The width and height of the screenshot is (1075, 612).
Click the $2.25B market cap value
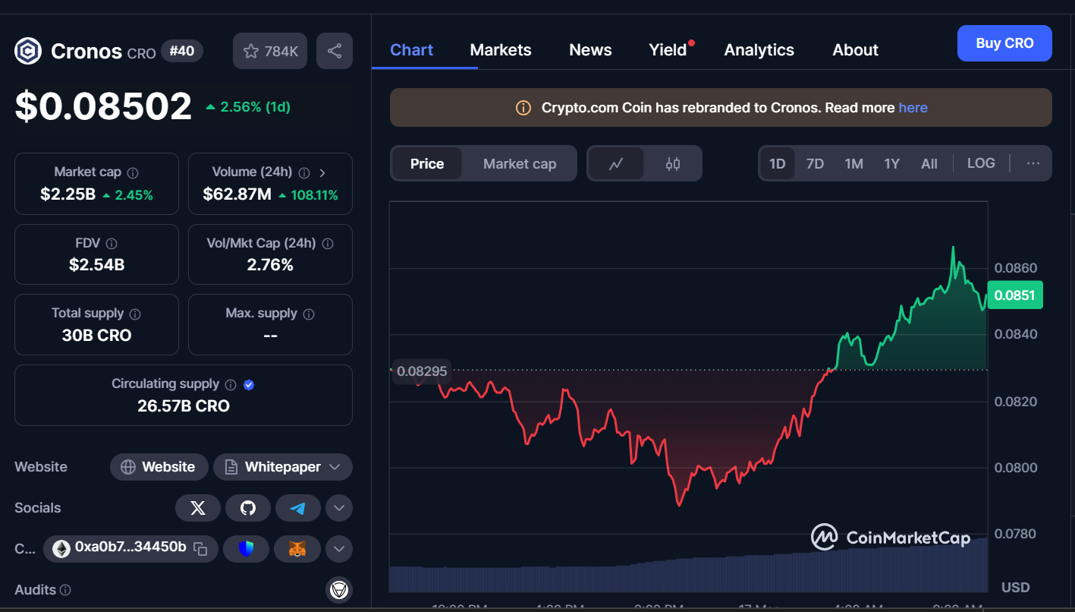(68, 194)
